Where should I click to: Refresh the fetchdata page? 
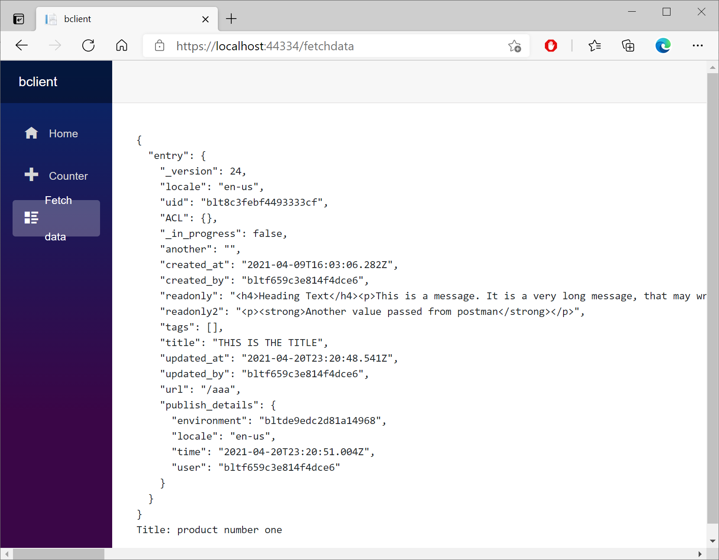(88, 45)
